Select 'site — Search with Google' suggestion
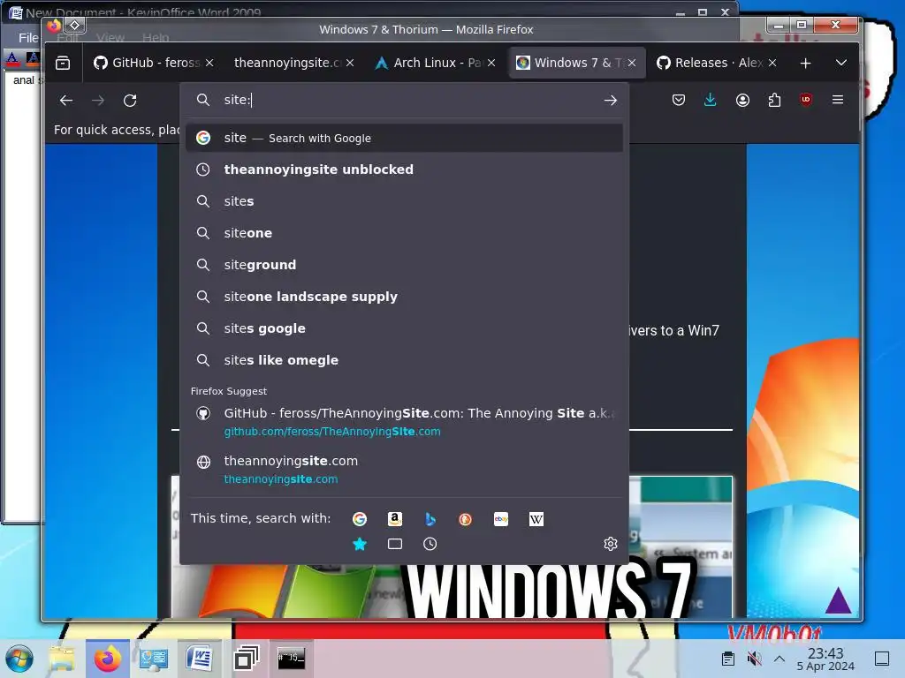905x678 pixels. (x=404, y=138)
